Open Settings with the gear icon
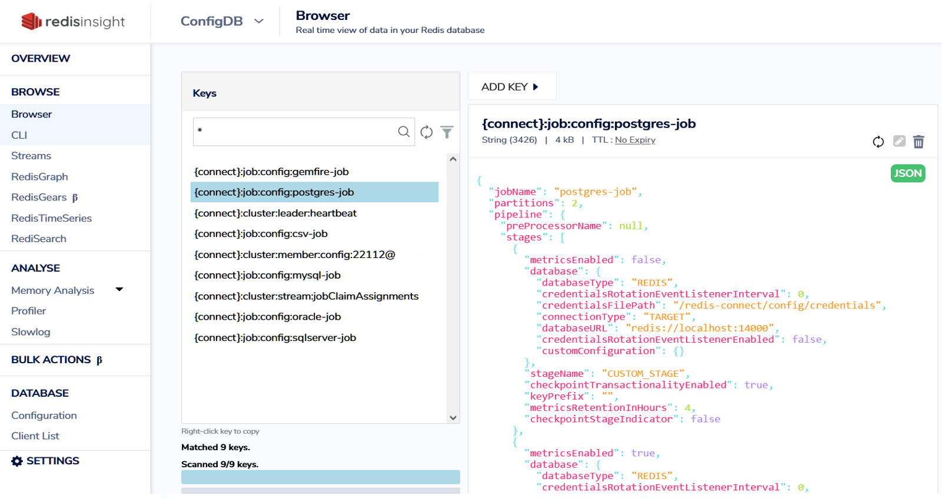Viewport: 944px width, 499px height. pyautogui.click(x=17, y=461)
